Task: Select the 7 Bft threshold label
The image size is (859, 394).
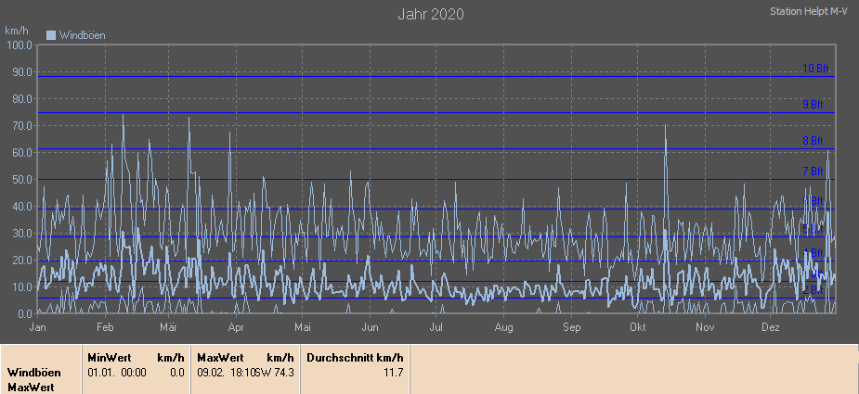Action: coord(813,172)
